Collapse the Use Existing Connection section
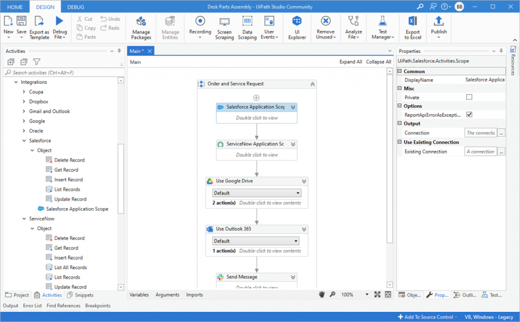 [400, 142]
